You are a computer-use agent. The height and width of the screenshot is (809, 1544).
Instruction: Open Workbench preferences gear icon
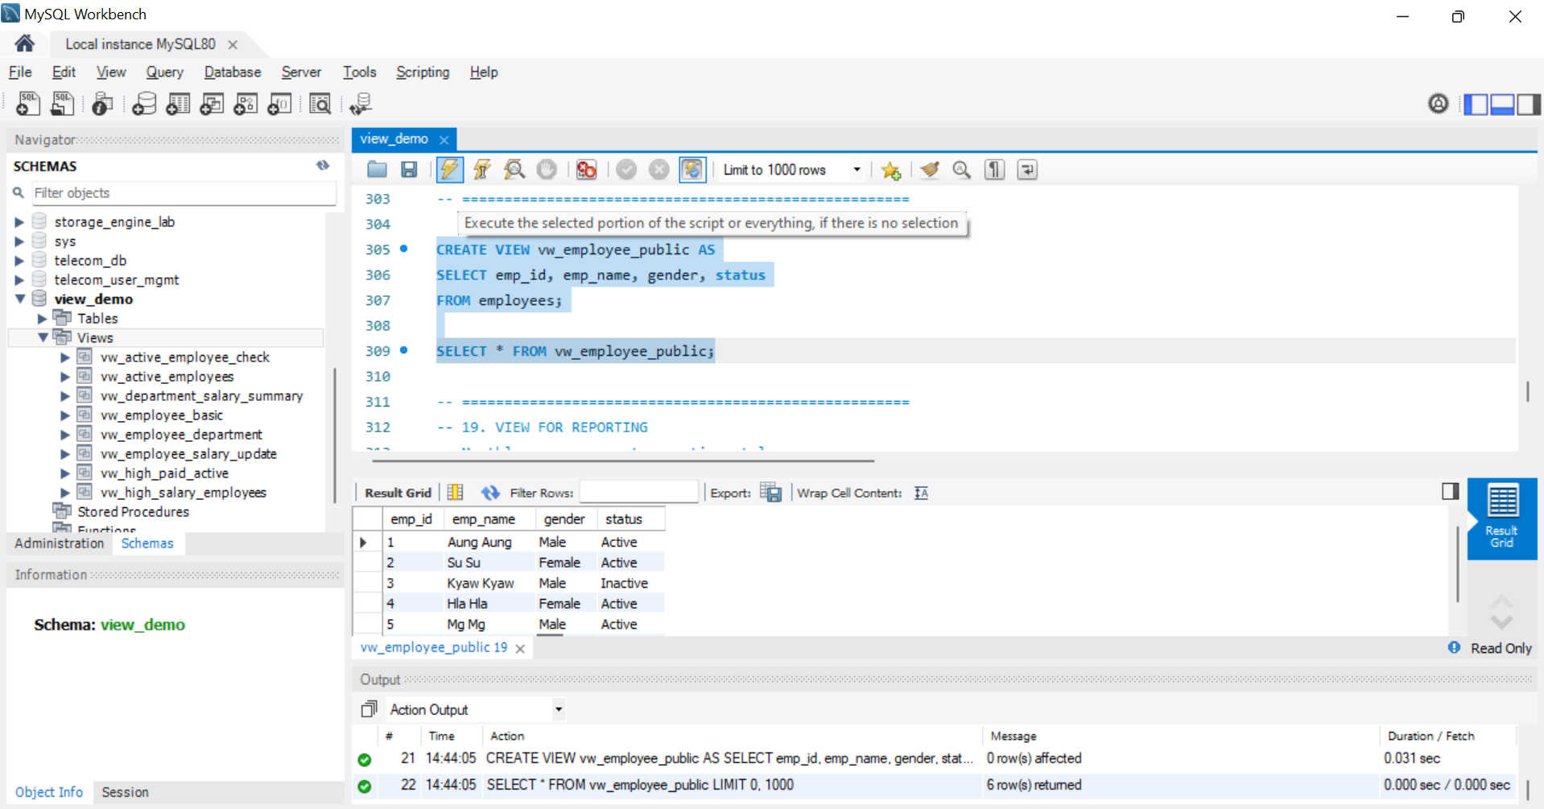(x=1438, y=104)
